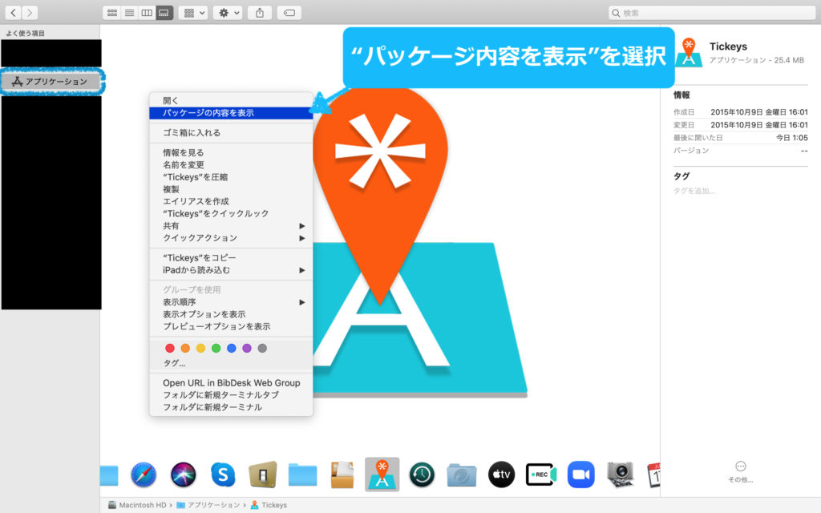
Task: Select アプリケーション in the sidebar
Action: coord(51,82)
